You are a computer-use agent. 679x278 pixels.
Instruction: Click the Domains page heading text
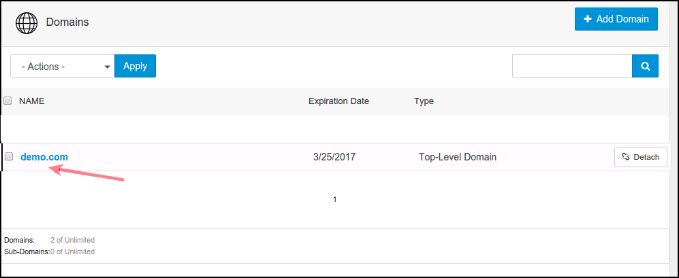coord(67,22)
